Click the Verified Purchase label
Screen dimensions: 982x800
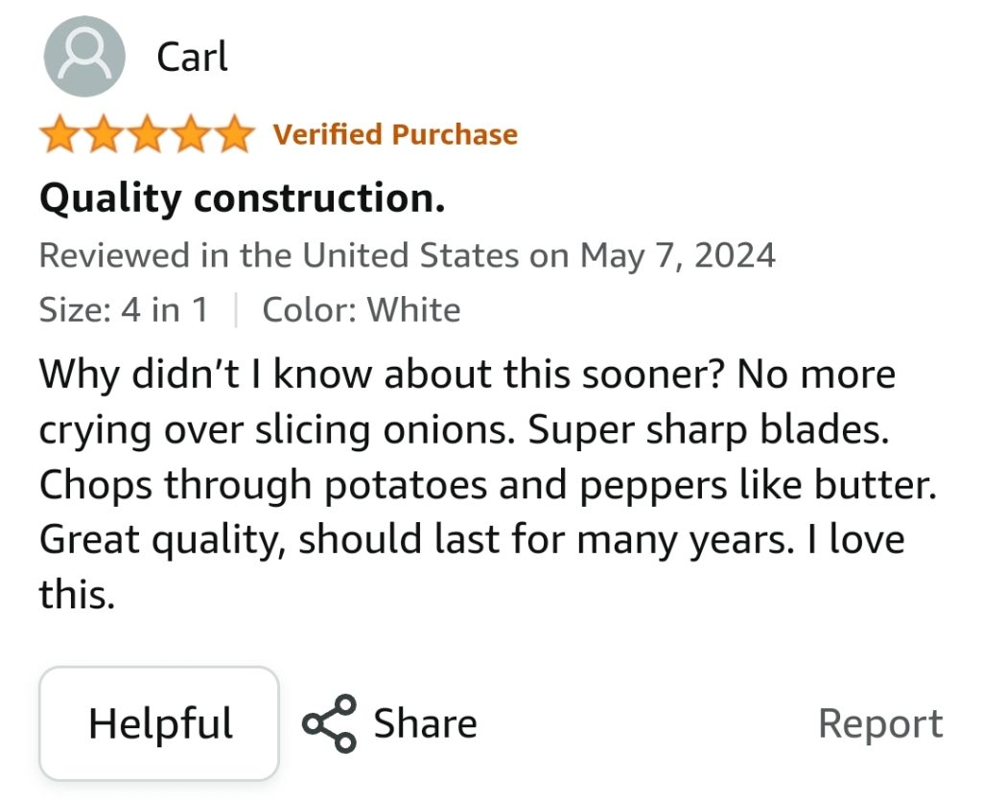pos(395,134)
